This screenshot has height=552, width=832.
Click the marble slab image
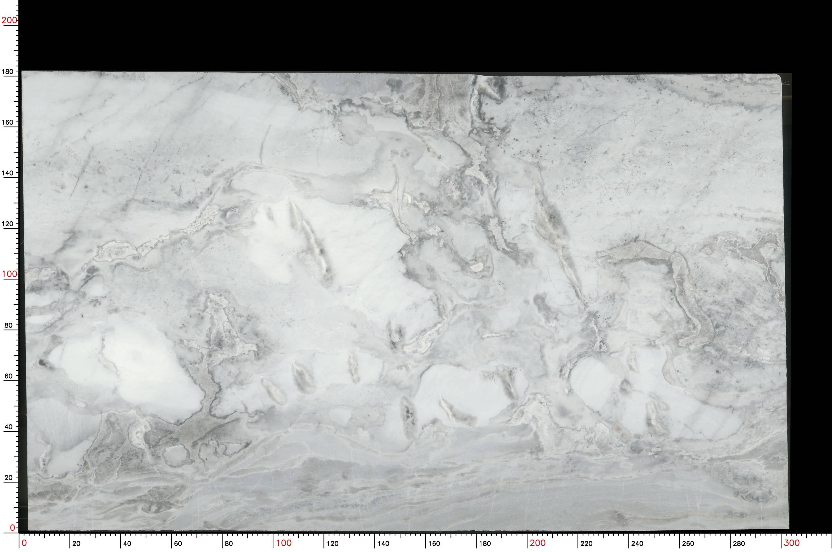(405, 301)
